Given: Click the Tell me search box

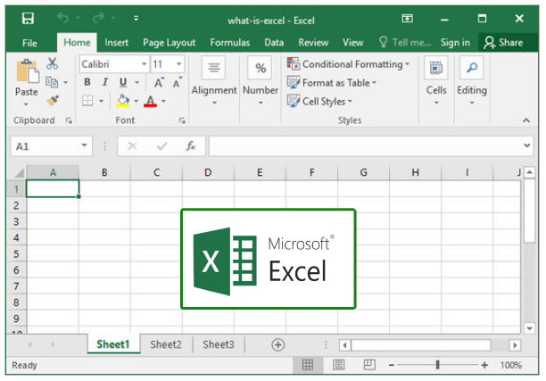Looking at the screenshot, I should (405, 43).
